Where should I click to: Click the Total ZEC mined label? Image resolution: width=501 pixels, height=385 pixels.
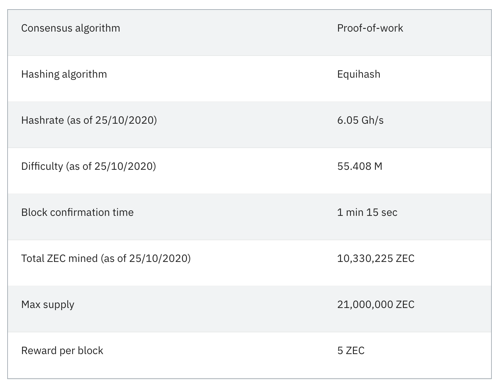106,259
